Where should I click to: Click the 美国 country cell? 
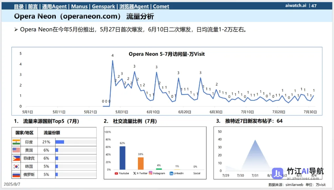click(29, 150)
